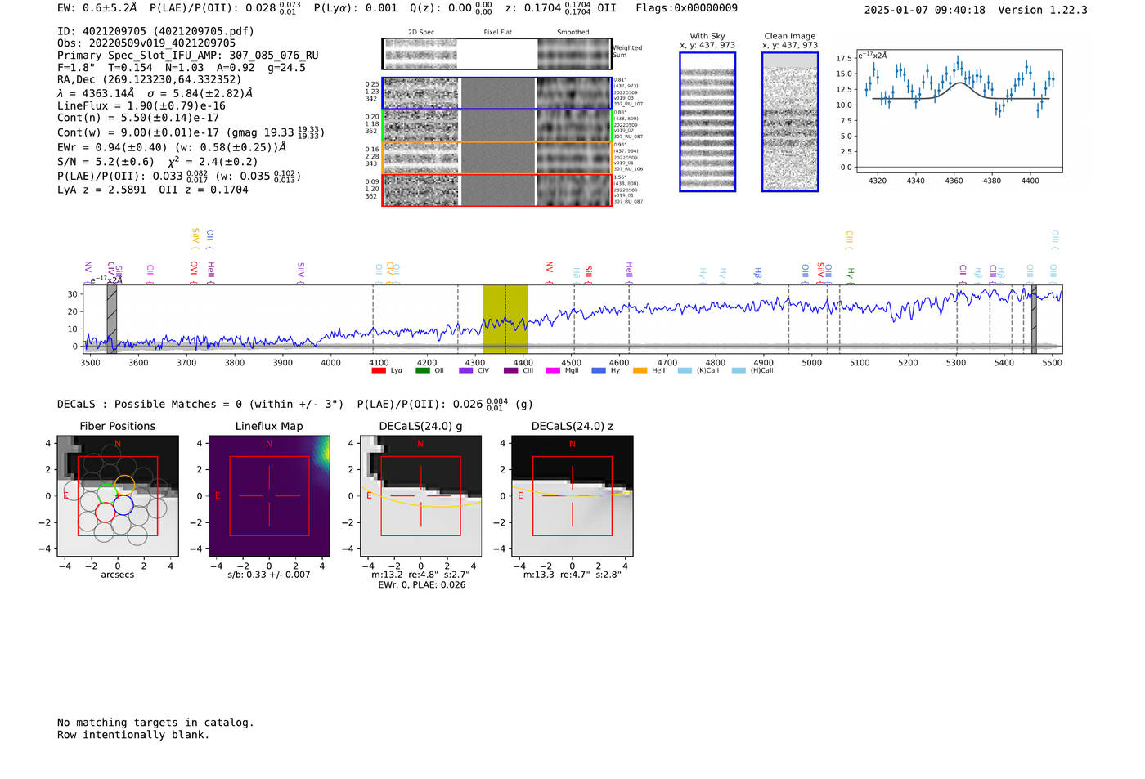
Task: Select the S/N = 5.2(±0.6) text
Action: pyautogui.click(x=106, y=162)
